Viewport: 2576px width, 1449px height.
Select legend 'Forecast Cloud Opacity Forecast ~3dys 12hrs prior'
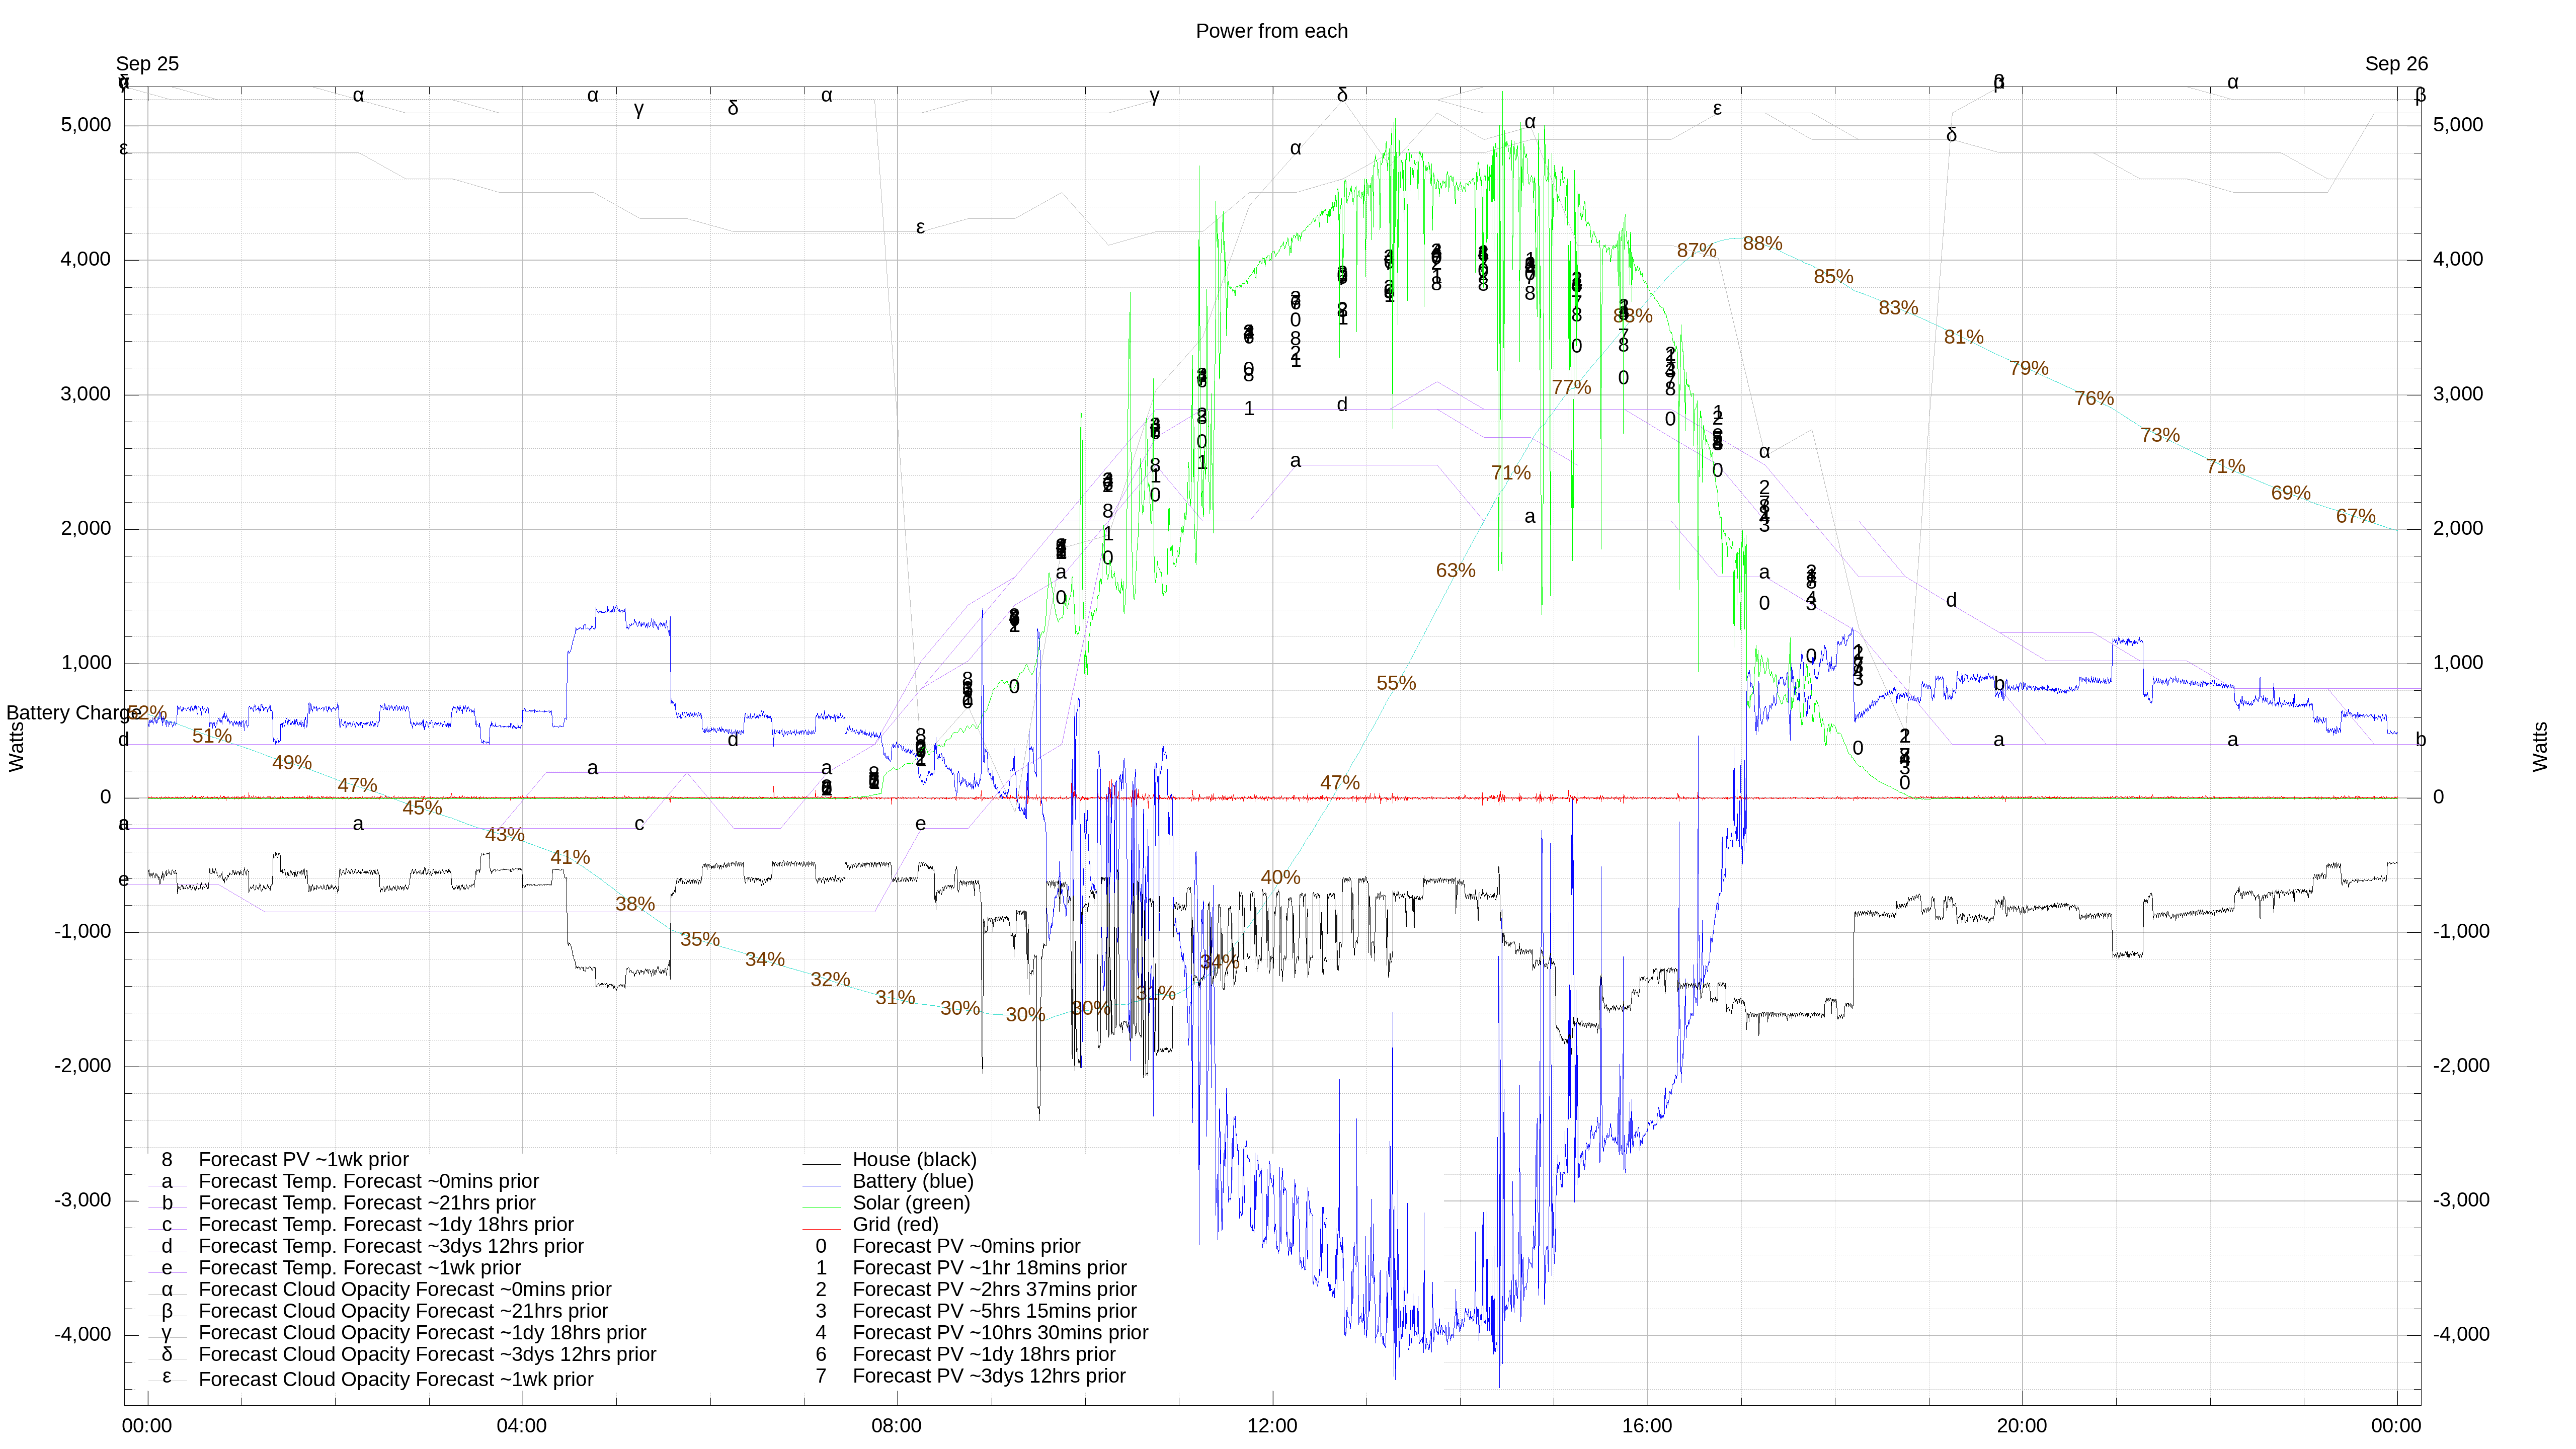pos(427,1355)
